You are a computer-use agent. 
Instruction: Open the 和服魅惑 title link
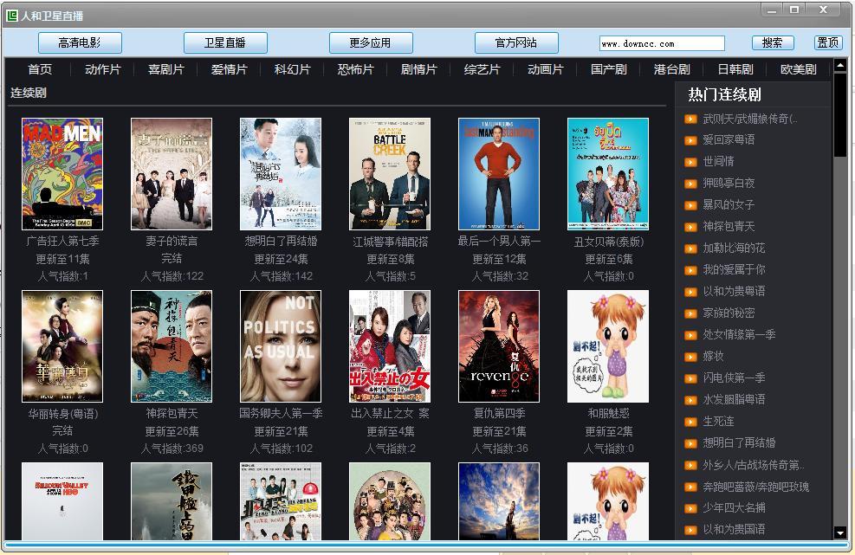point(608,414)
